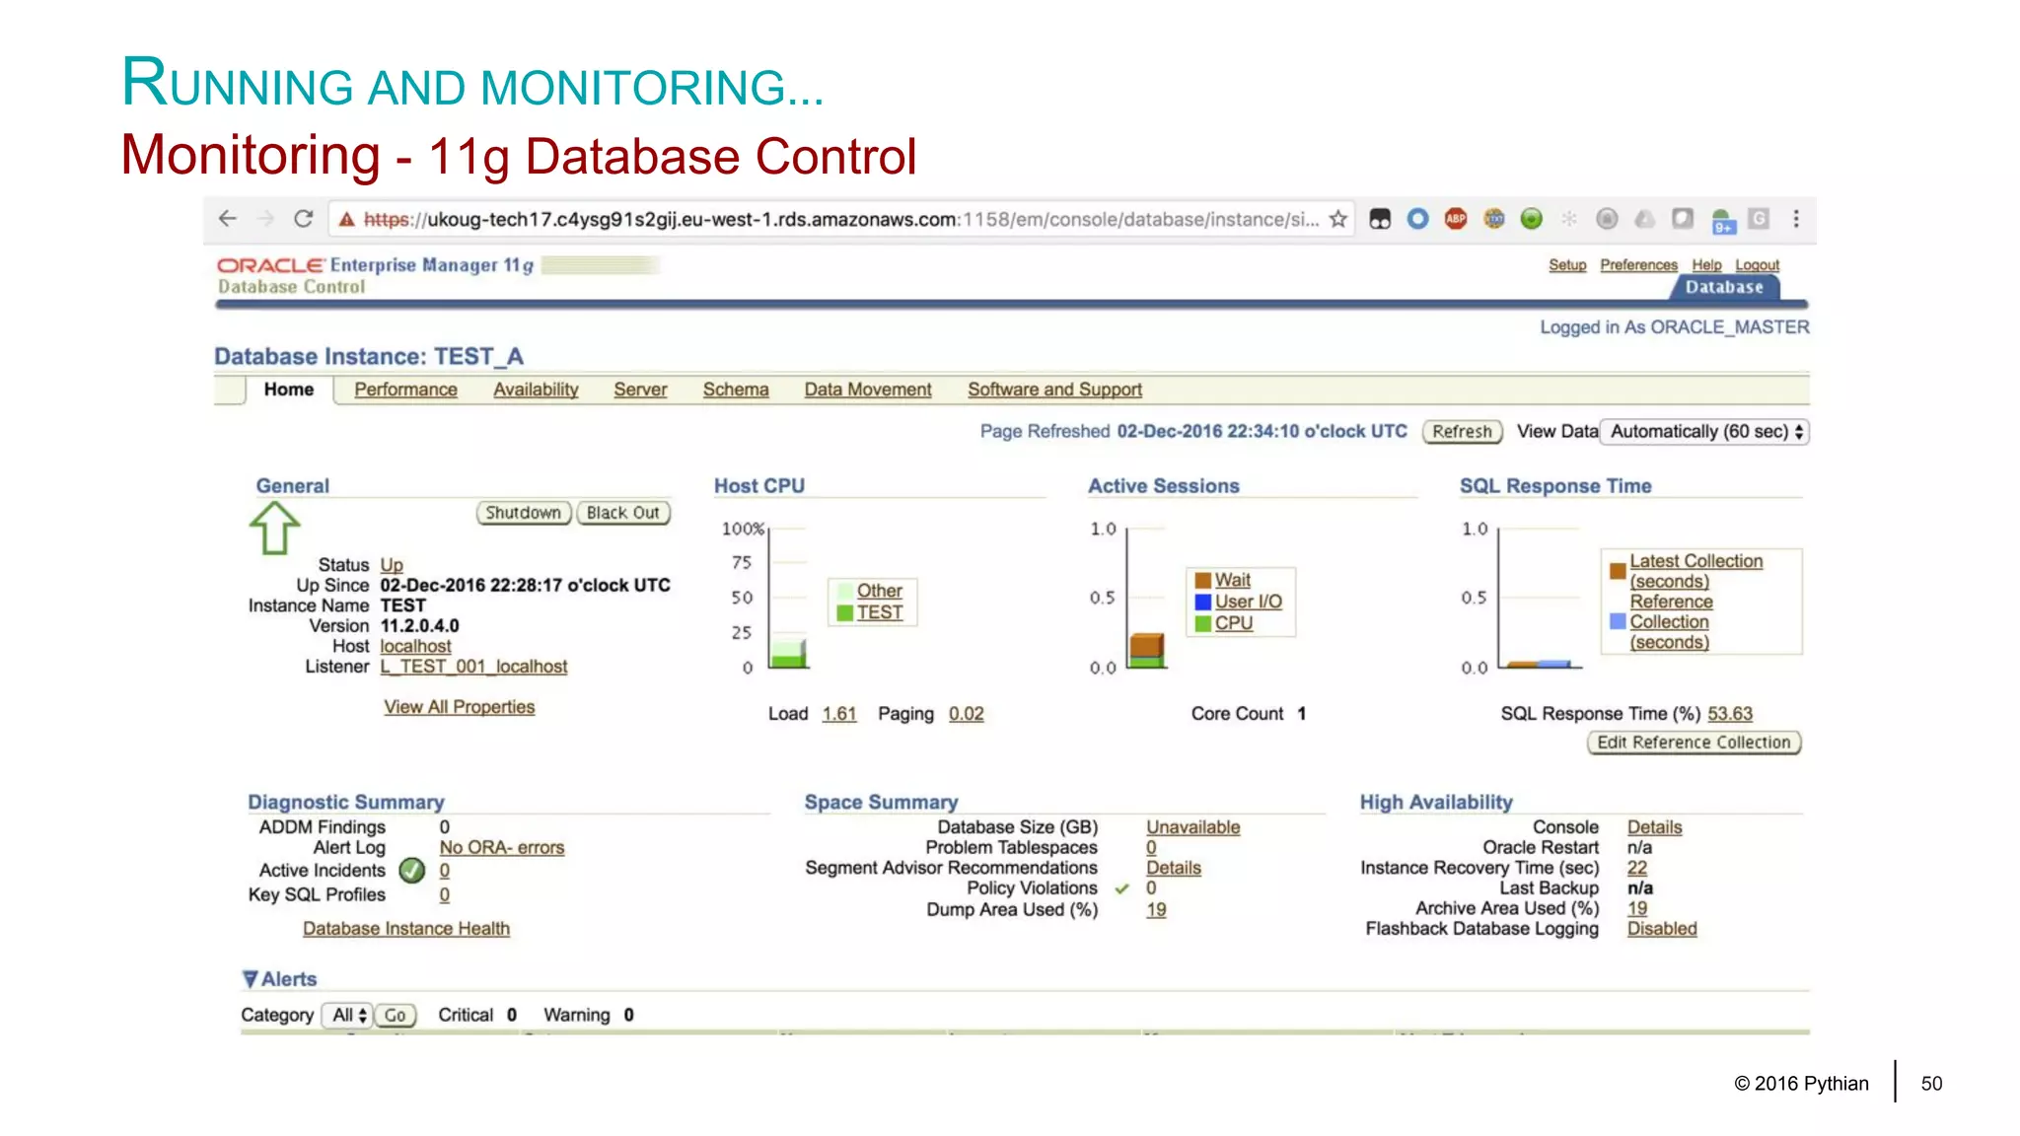
Task: Open the No ORA- errors link
Action: pyautogui.click(x=502, y=847)
